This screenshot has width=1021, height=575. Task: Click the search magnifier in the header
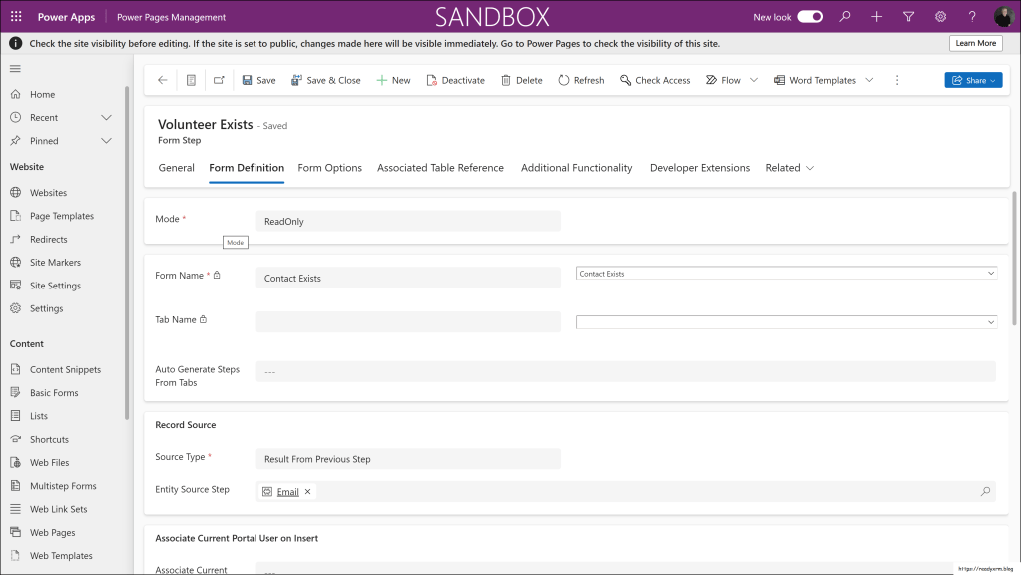845,17
